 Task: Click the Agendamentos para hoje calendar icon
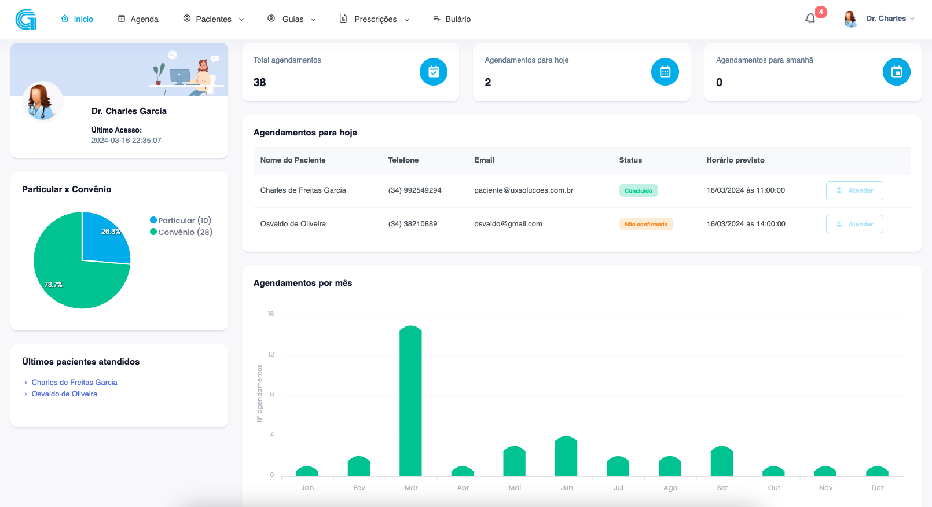(x=665, y=72)
